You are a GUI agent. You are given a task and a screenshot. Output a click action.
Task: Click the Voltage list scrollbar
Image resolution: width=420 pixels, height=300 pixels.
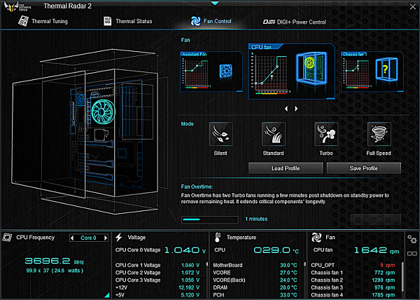tap(206, 264)
